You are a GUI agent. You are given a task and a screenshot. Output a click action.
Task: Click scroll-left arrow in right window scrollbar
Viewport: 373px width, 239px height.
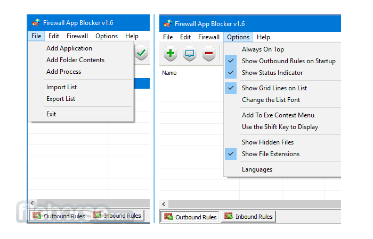point(164,204)
